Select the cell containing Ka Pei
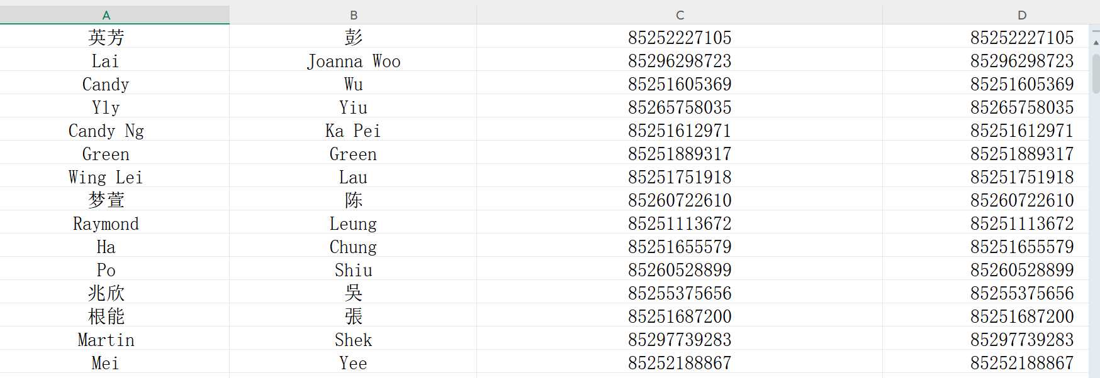 point(353,131)
